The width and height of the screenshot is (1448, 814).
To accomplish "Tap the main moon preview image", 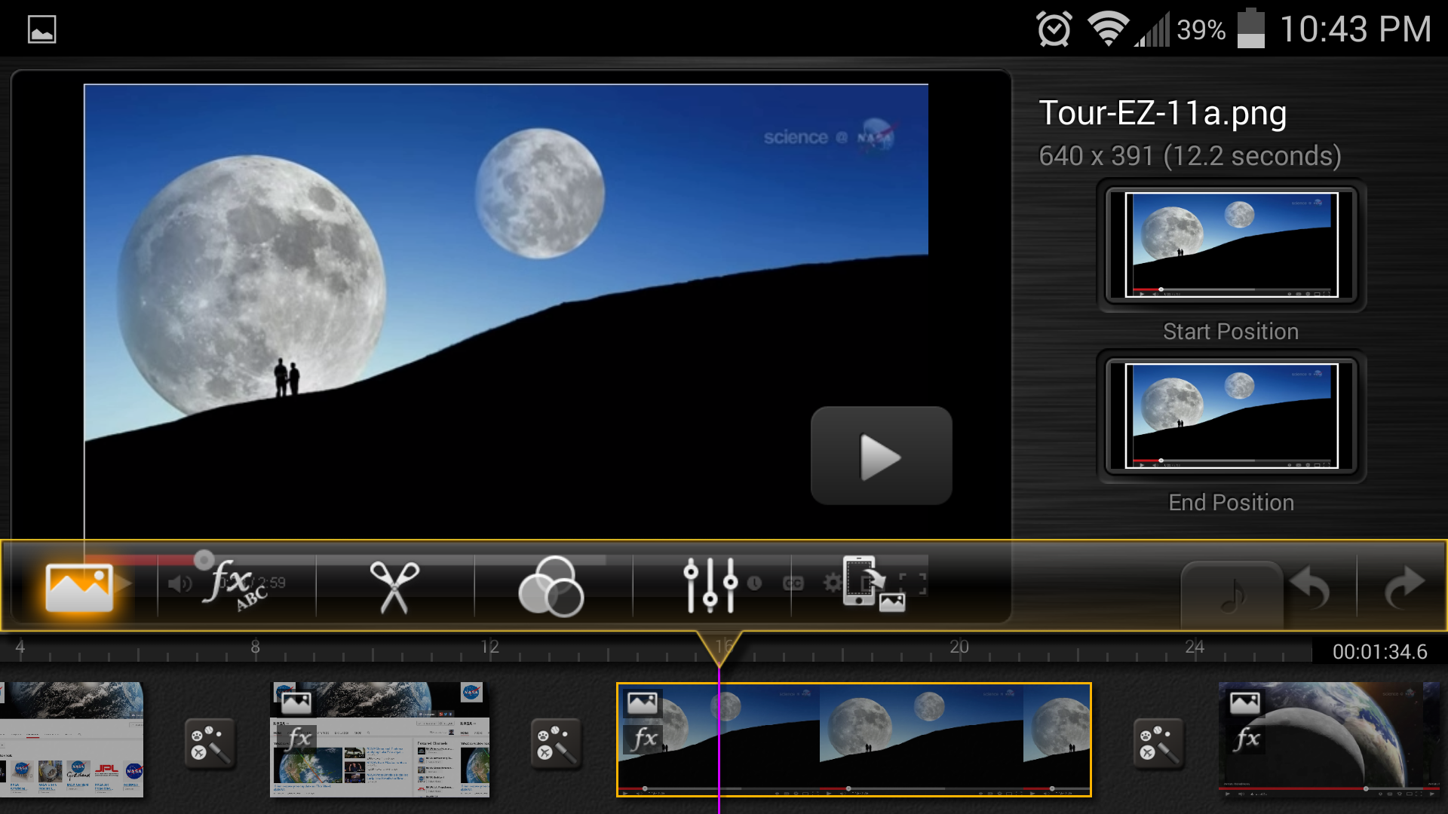I will 506,311.
